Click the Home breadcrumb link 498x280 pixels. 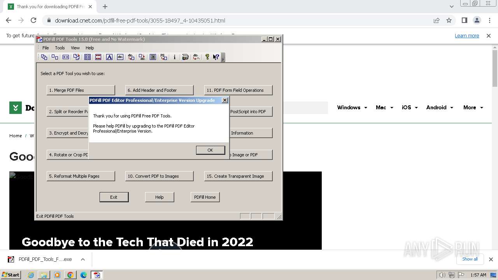(16, 136)
